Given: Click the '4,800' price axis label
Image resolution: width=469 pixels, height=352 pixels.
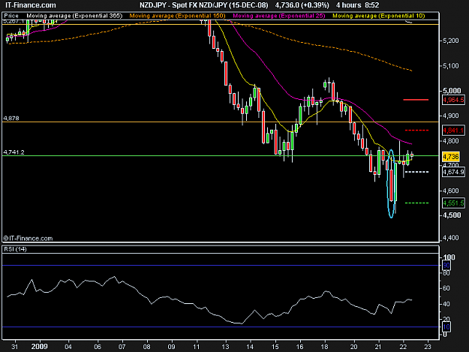Looking at the screenshot, I should point(451,141).
